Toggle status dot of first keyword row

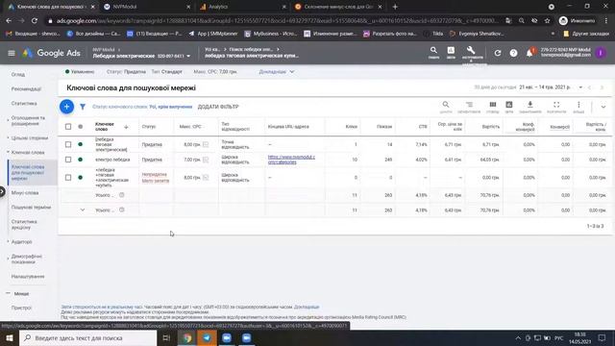(81, 144)
